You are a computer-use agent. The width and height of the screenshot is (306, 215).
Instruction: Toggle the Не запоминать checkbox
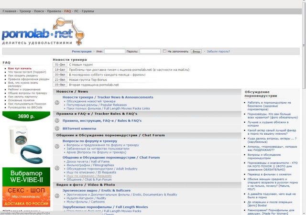[164, 51]
